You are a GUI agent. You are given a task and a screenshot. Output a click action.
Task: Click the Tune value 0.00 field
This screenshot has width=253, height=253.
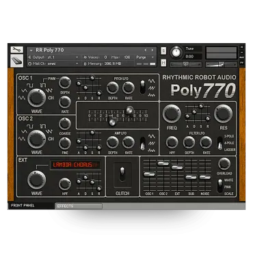click(x=193, y=56)
